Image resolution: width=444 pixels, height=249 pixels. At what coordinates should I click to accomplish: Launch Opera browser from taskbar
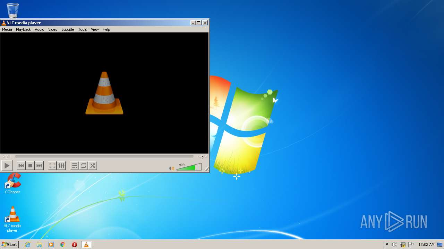click(x=74, y=245)
